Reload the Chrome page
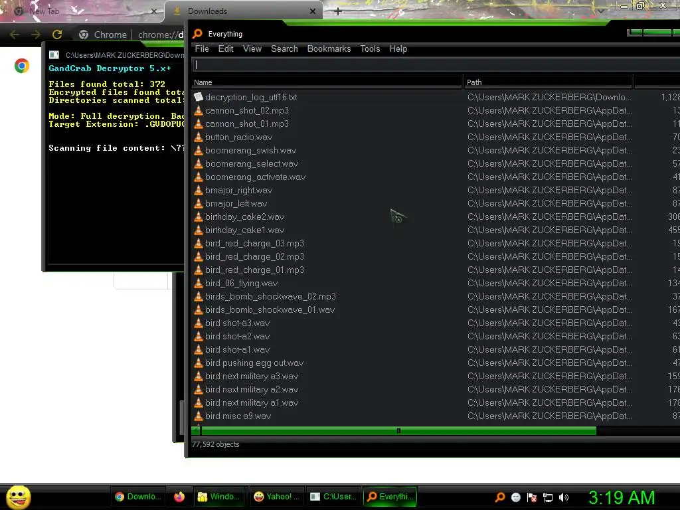Screen dimensions: 680x510 point(57,35)
